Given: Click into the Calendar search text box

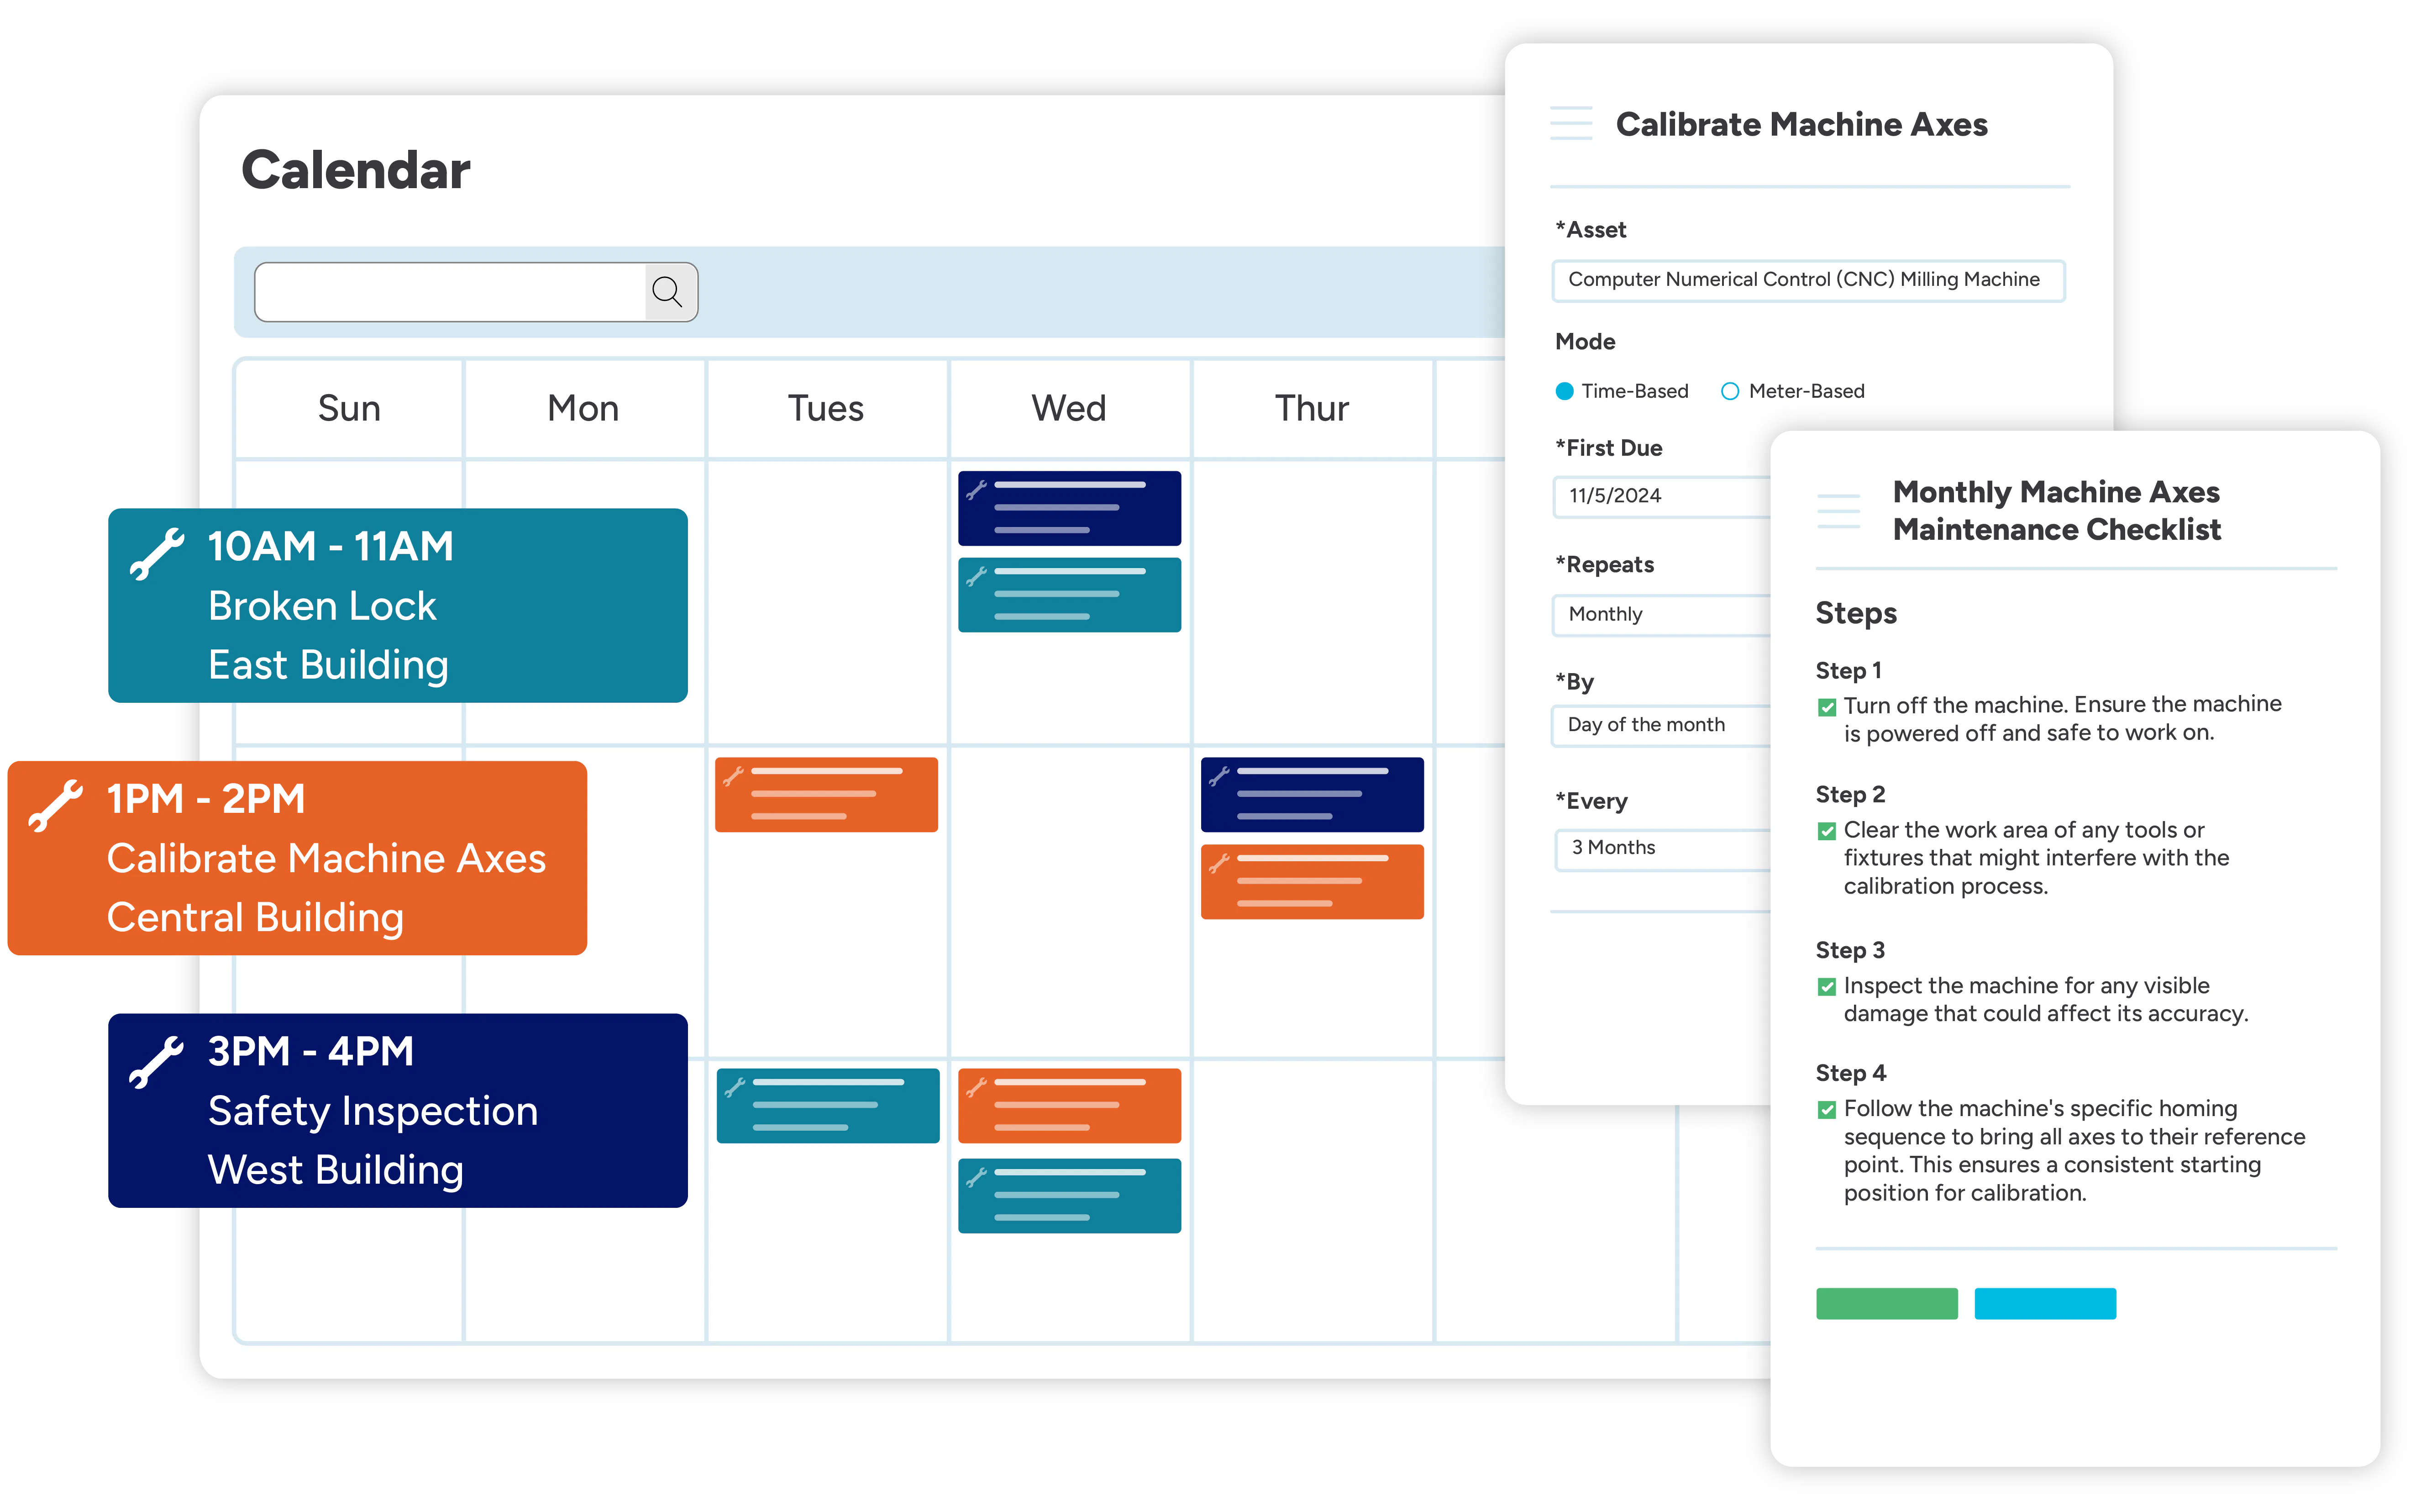Looking at the screenshot, I should [450, 292].
